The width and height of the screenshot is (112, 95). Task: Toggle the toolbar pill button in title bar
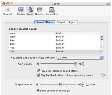pyautogui.click(x=108, y=4)
